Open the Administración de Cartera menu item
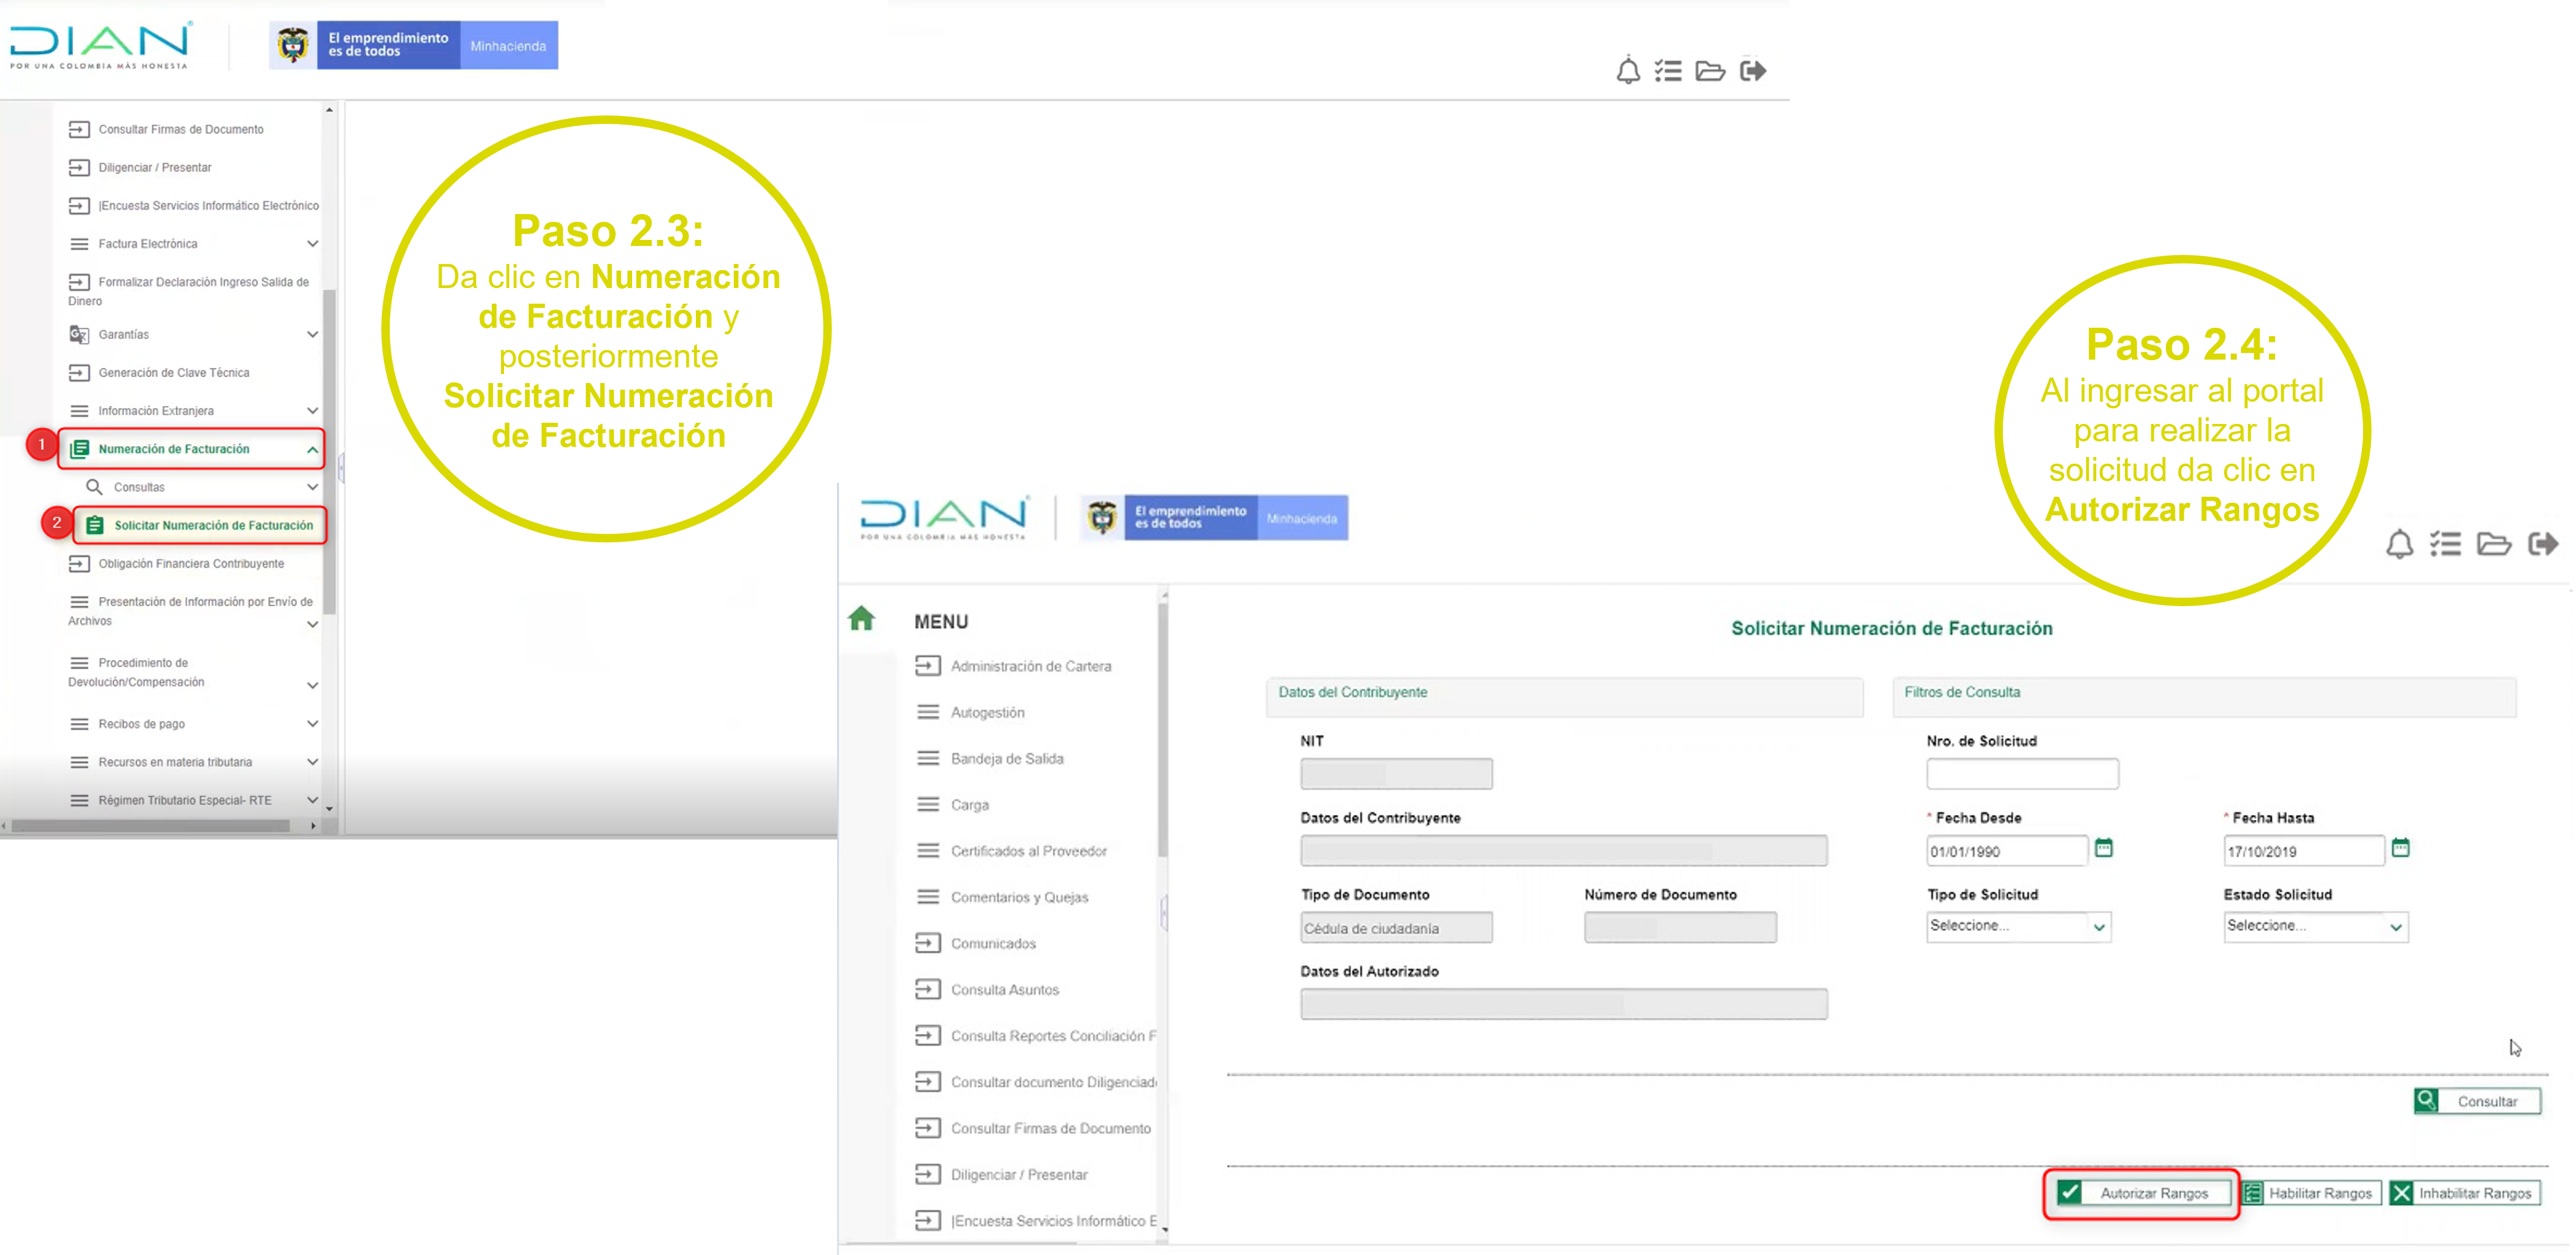Viewport: 2576px width, 1255px height. click(1030, 666)
